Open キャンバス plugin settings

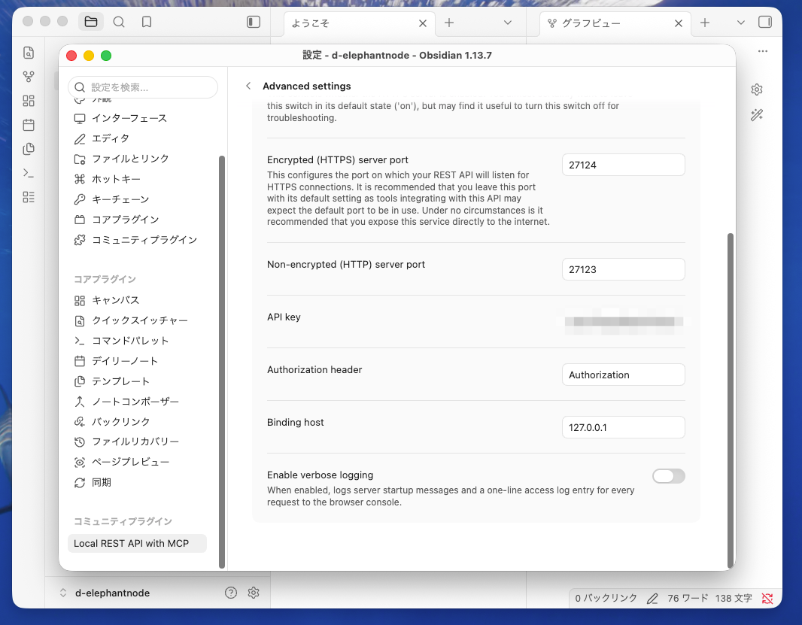coord(137,300)
